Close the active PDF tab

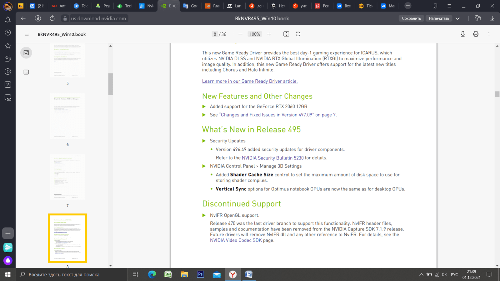[174, 6]
